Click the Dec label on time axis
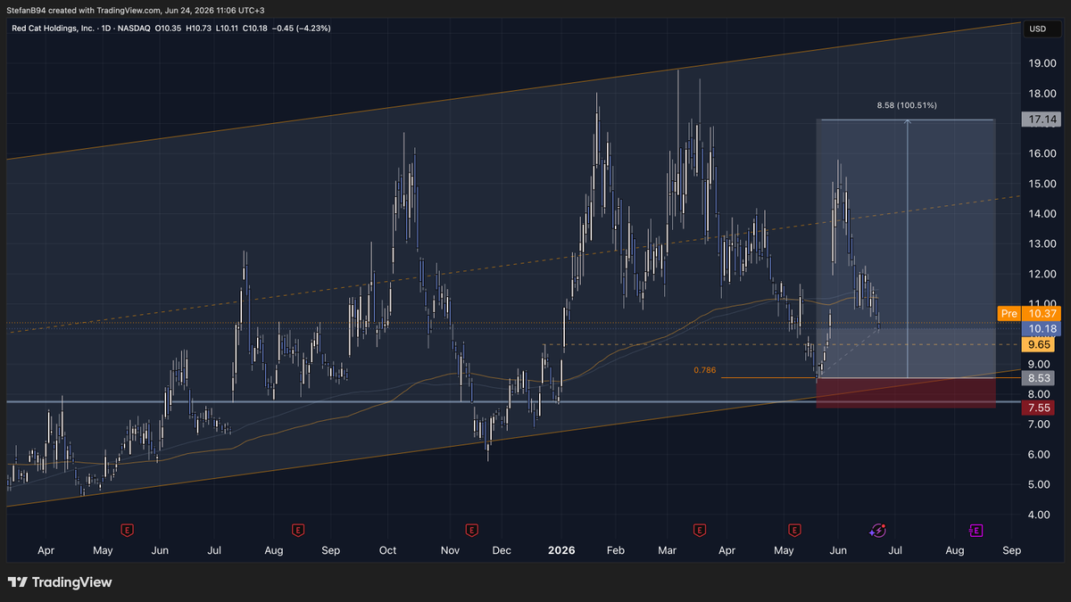 pos(502,551)
